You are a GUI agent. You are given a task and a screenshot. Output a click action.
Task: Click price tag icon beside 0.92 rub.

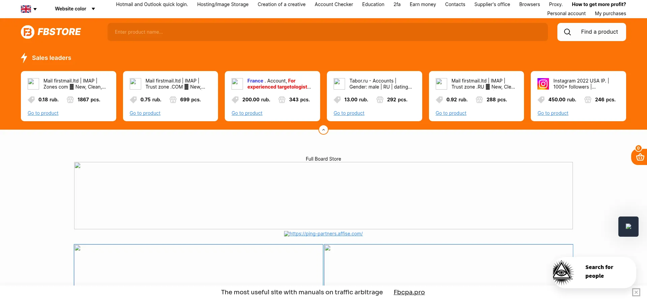[x=439, y=100]
